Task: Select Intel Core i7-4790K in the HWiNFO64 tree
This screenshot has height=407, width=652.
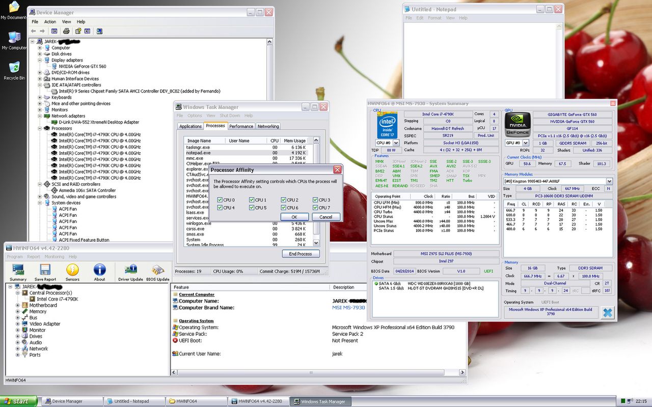Action: click(57, 299)
